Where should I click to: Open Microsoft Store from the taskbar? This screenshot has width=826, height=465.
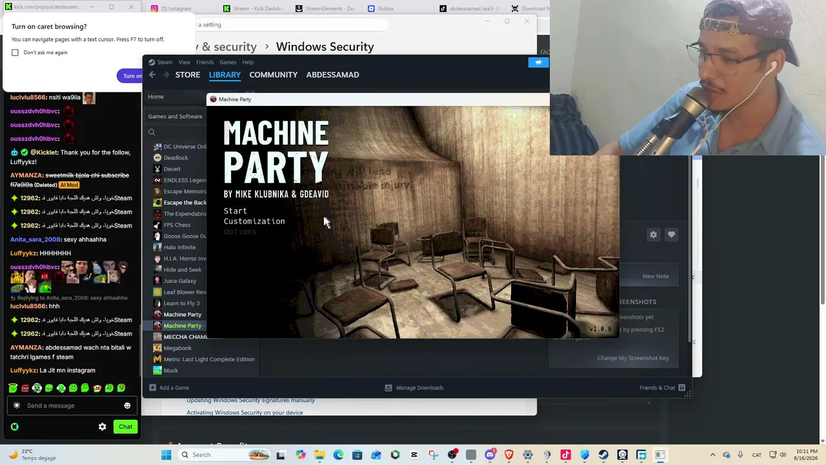(357, 455)
